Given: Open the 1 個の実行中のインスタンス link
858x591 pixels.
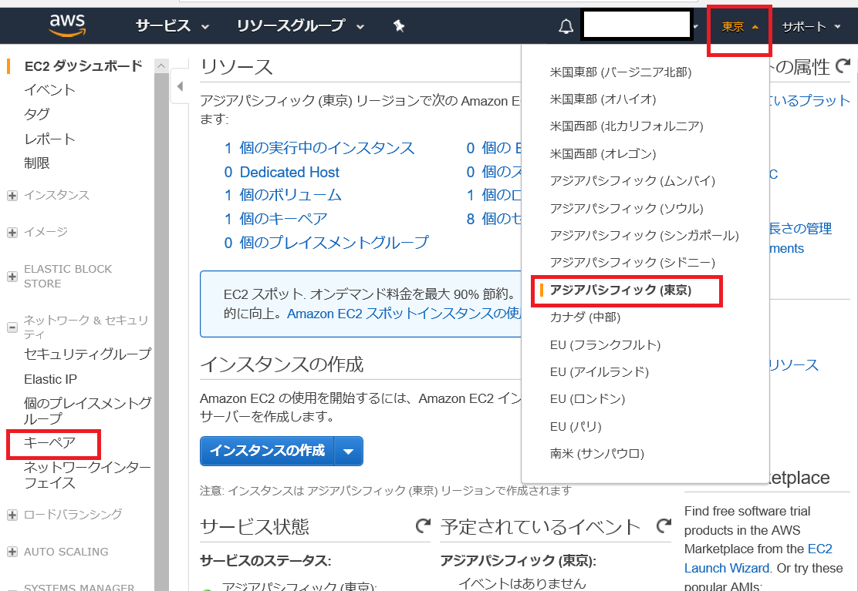Looking at the screenshot, I should pyautogui.click(x=319, y=148).
